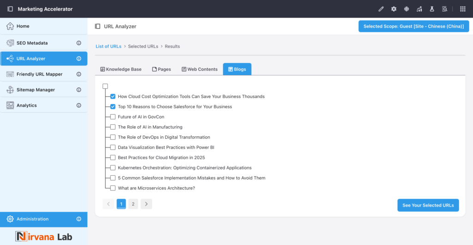This screenshot has height=245, width=473.
Task: Click the flask test icon in header
Action: point(432,9)
